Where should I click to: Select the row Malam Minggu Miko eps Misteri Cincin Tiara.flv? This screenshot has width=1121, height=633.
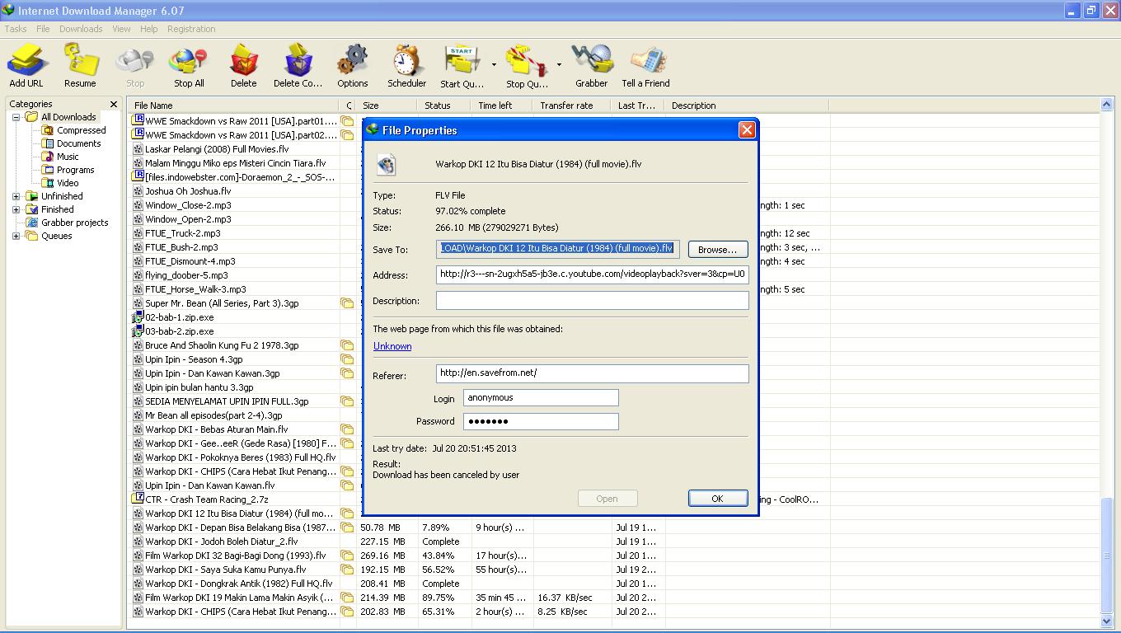[x=235, y=163]
